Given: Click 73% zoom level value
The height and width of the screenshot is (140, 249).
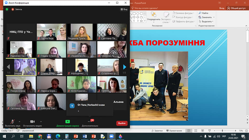Looking at the screenshot, I should tap(241, 131).
